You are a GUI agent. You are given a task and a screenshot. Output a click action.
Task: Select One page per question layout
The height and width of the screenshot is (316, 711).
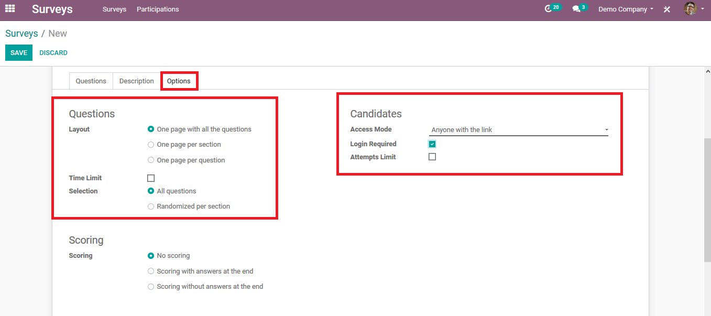tap(151, 160)
